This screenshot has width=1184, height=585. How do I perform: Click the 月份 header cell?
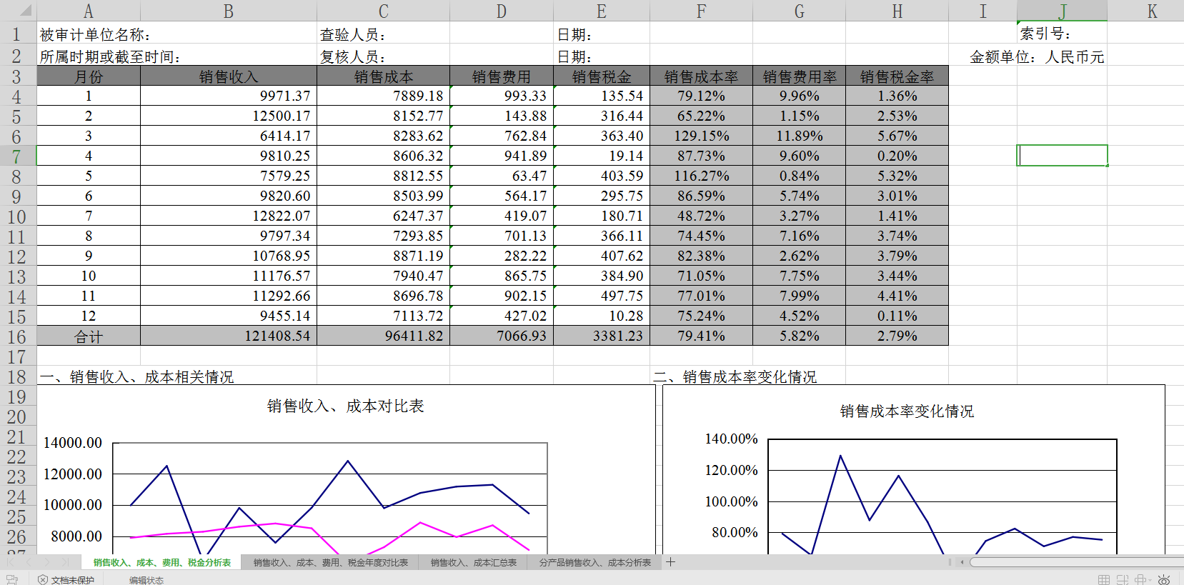coord(89,76)
